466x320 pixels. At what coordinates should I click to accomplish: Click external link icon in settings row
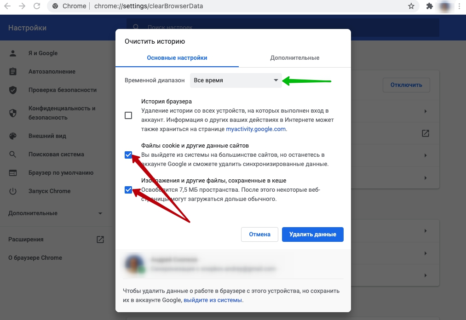[426, 133]
